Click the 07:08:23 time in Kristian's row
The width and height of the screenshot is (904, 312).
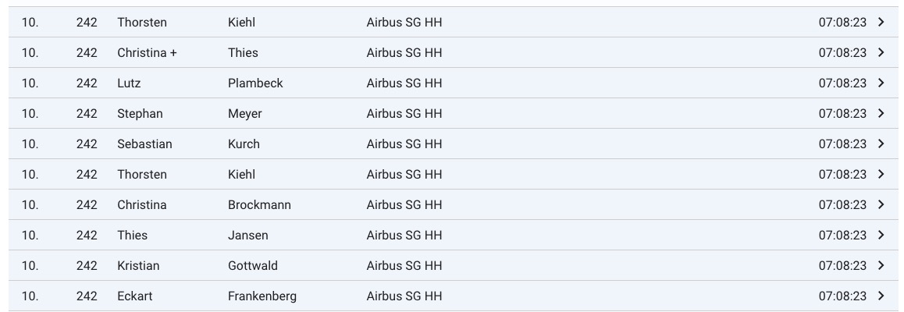[842, 266]
